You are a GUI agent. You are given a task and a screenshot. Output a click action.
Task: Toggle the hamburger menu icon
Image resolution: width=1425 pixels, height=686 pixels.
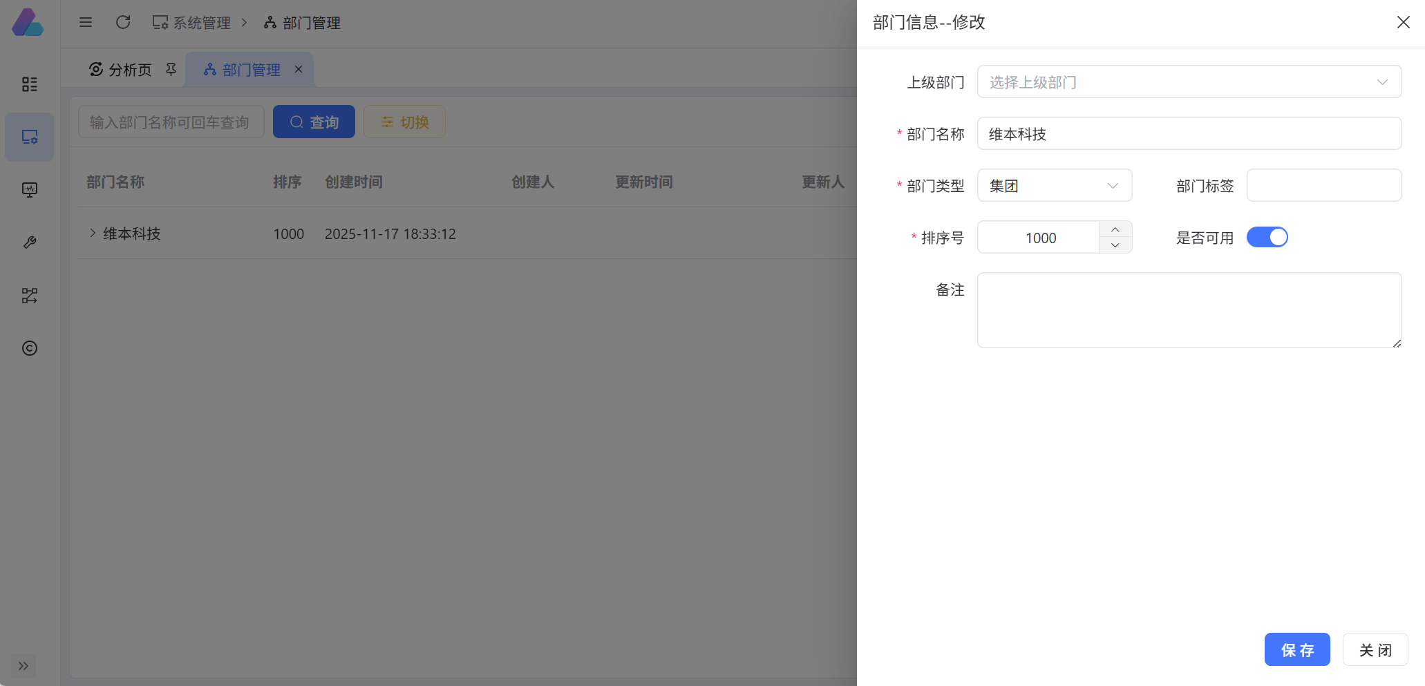(x=86, y=22)
